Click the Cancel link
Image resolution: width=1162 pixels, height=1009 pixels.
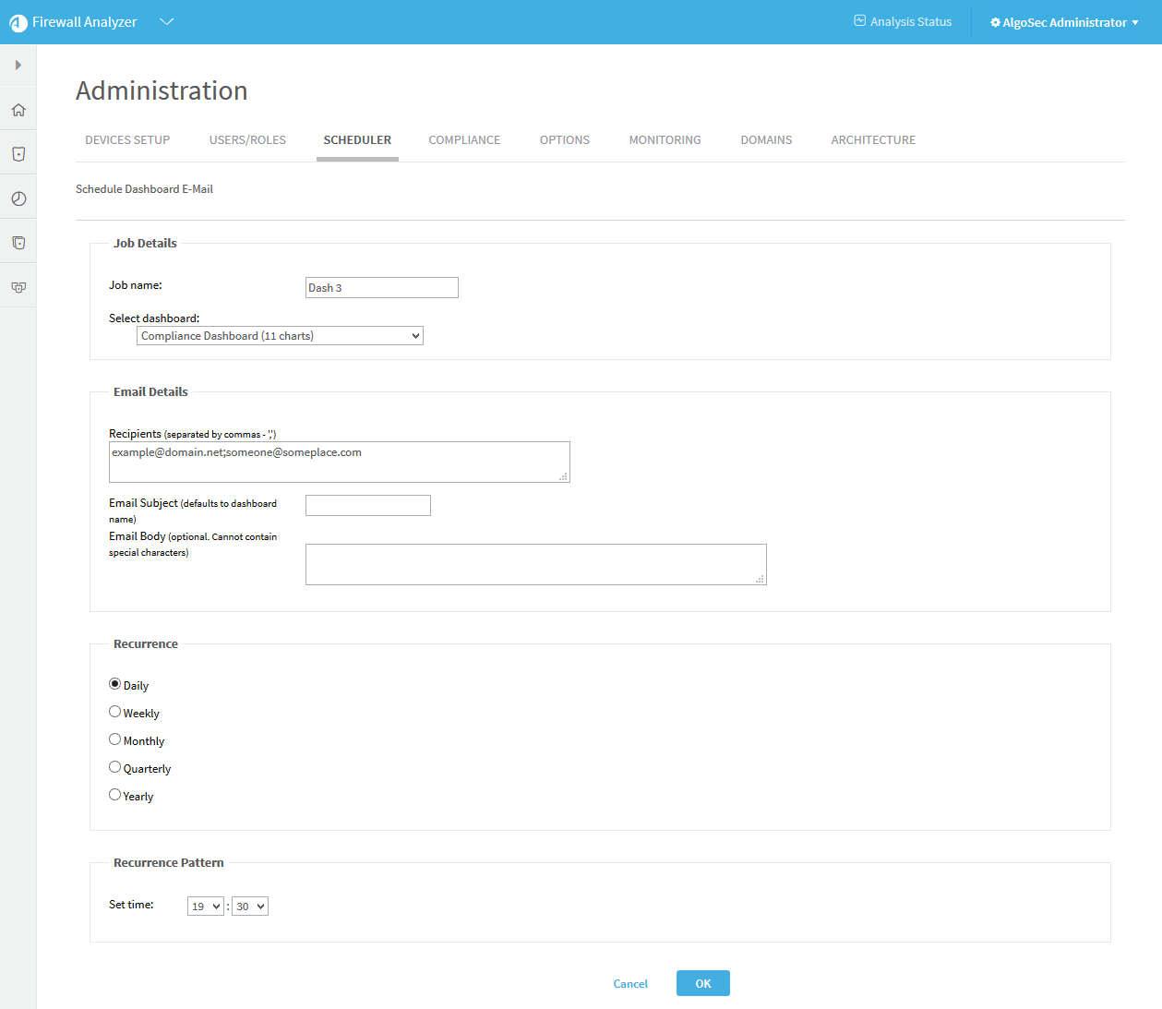coord(630,984)
